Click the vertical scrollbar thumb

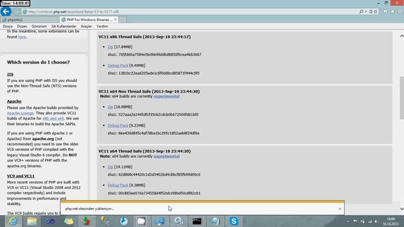[401, 98]
